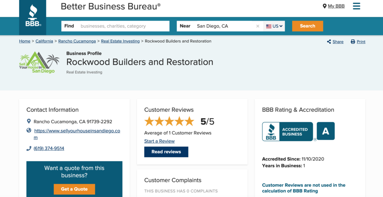
Task: Open the US country dropdown
Action: [274, 26]
